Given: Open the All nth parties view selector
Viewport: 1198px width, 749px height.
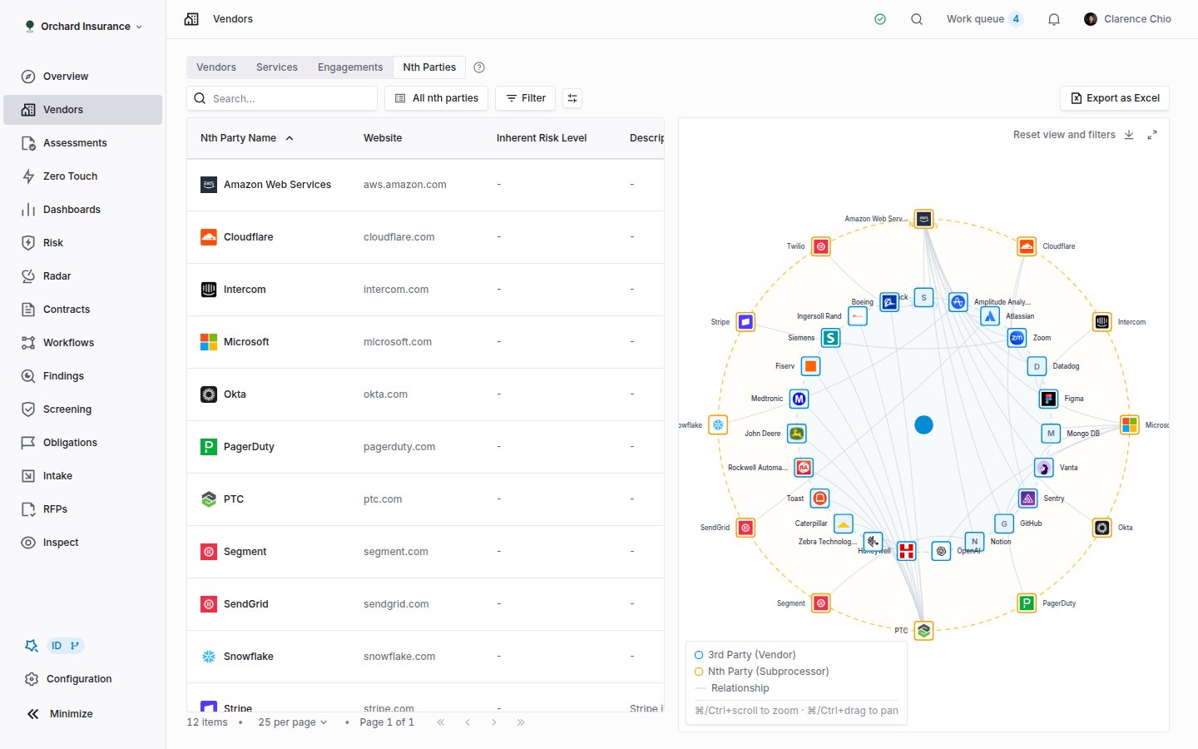Looking at the screenshot, I should [438, 98].
